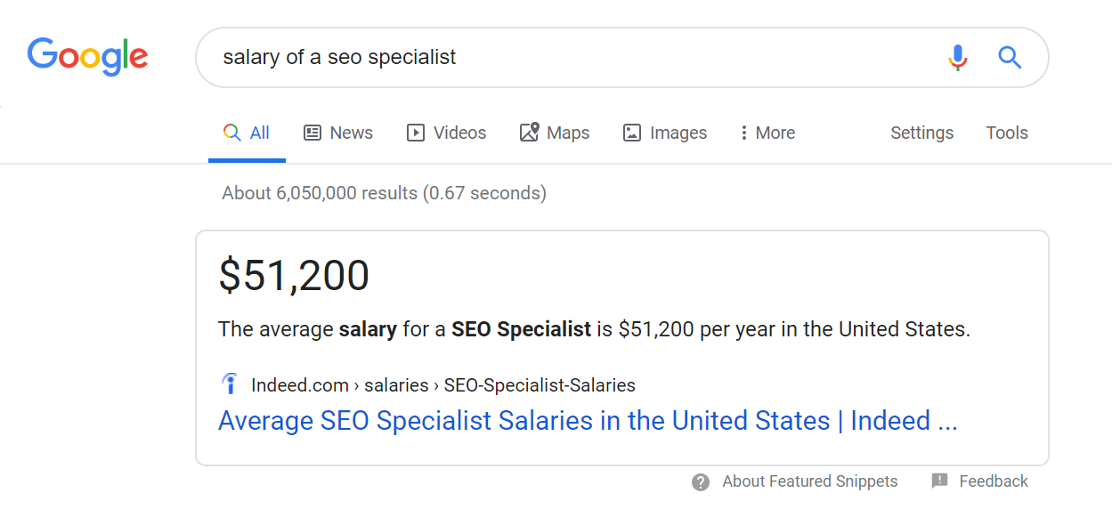Start voice search with microphone icon
Image resolution: width=1112 pixels, height=509 pixels.
coord(957,58)
